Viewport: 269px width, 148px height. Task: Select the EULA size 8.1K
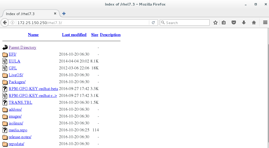95,61
